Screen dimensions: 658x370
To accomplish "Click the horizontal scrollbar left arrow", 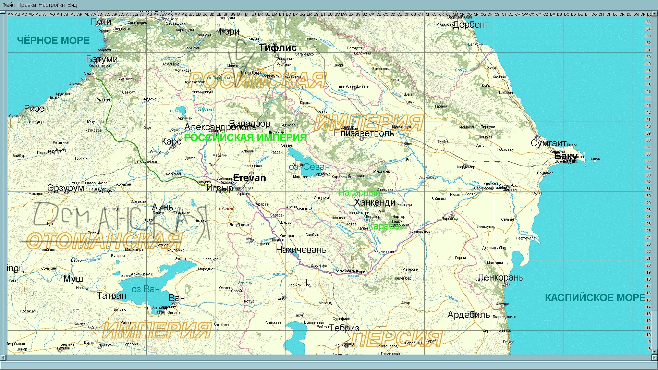I will coord(3,358).
